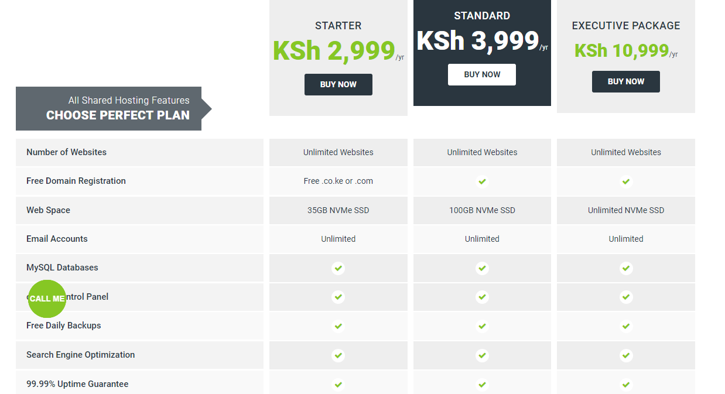This screenshot has height=394, width=725.
Task: Click the Standard Search Engine Optimization checkmark
Action: [x=482, y=355]
